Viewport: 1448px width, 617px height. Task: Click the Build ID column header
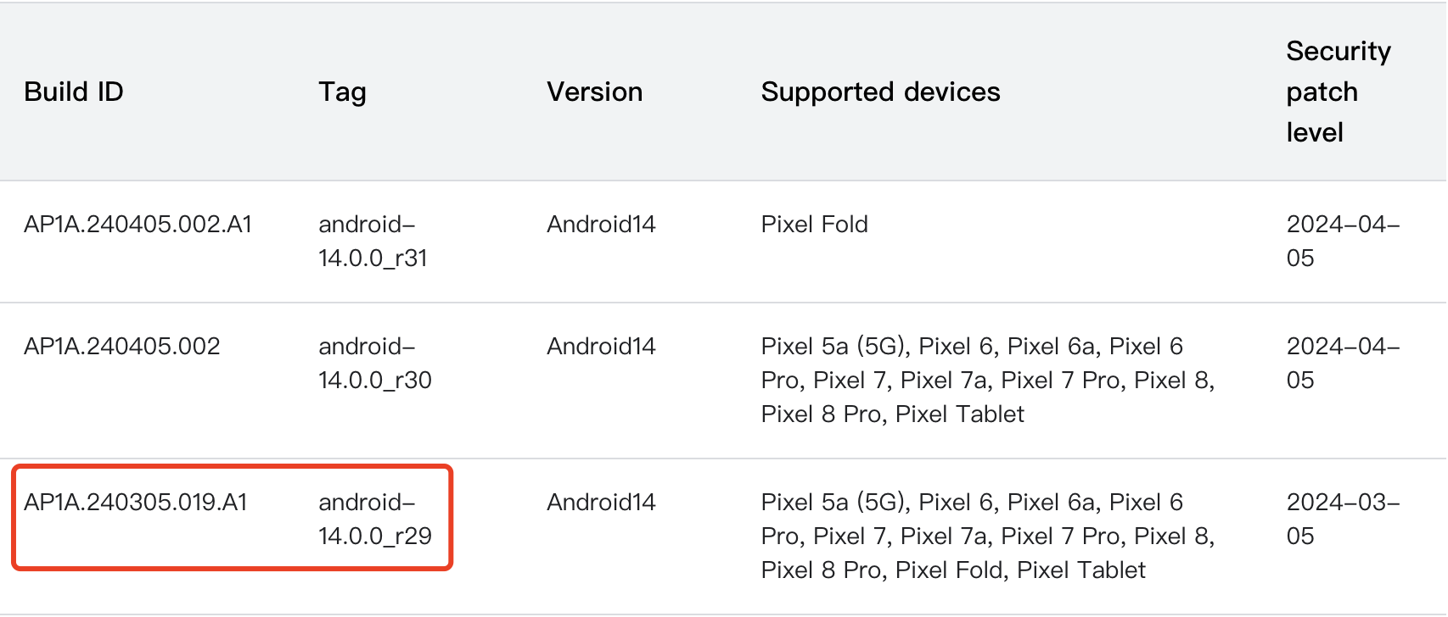pos(74,92)
